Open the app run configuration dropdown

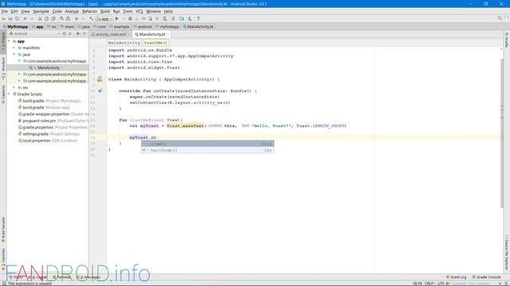(x=104, y=19)
